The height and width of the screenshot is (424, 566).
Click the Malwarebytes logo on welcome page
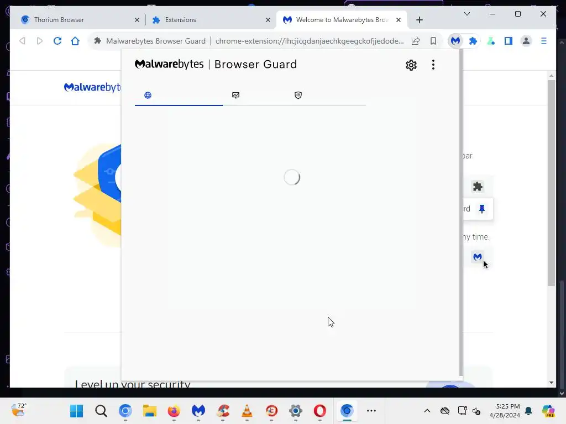[92, 87]
